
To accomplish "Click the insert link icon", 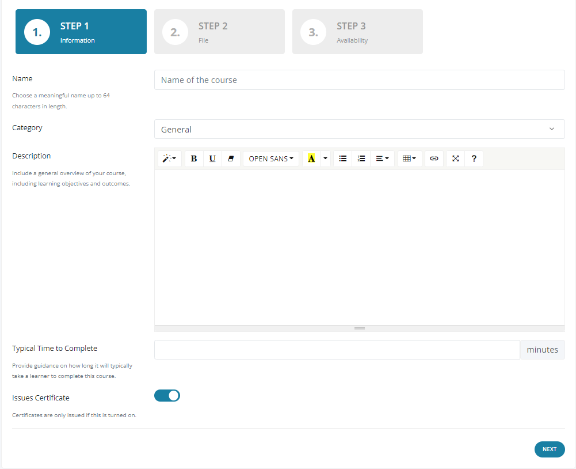I will coord(434,158).
